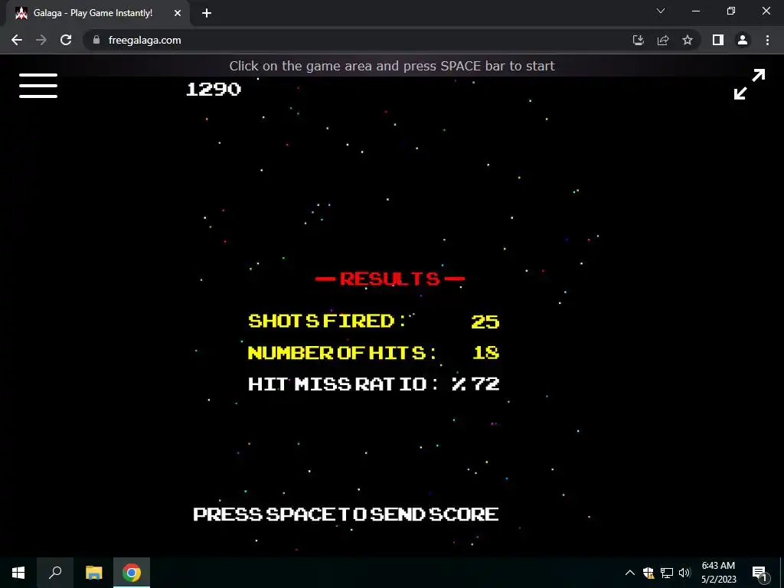The image size is (784, 588).
Task: Open the clock showing 6:43 AM
Action: (x=718, y=573)
